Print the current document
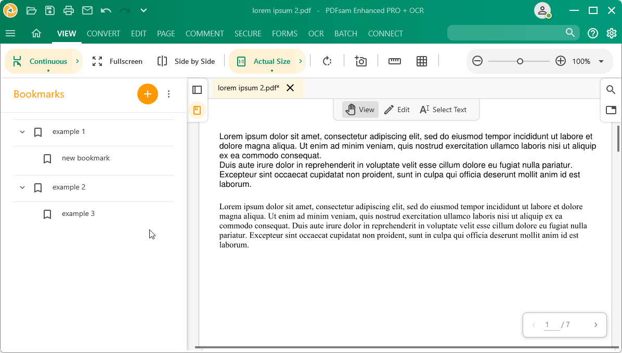 (67, 10)
